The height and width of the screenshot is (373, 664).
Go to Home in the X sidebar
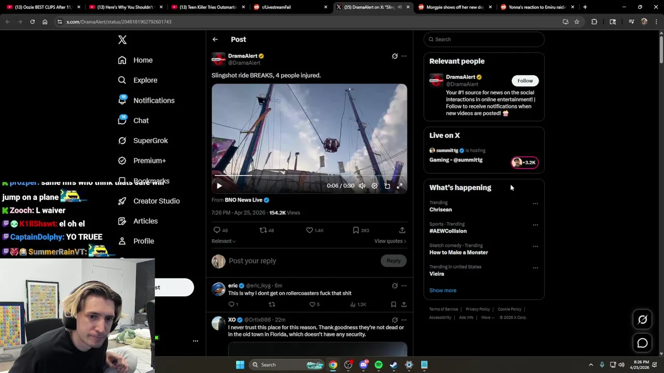pos(135,60)
